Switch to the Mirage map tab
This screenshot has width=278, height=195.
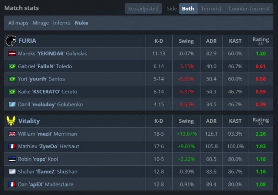41,23
